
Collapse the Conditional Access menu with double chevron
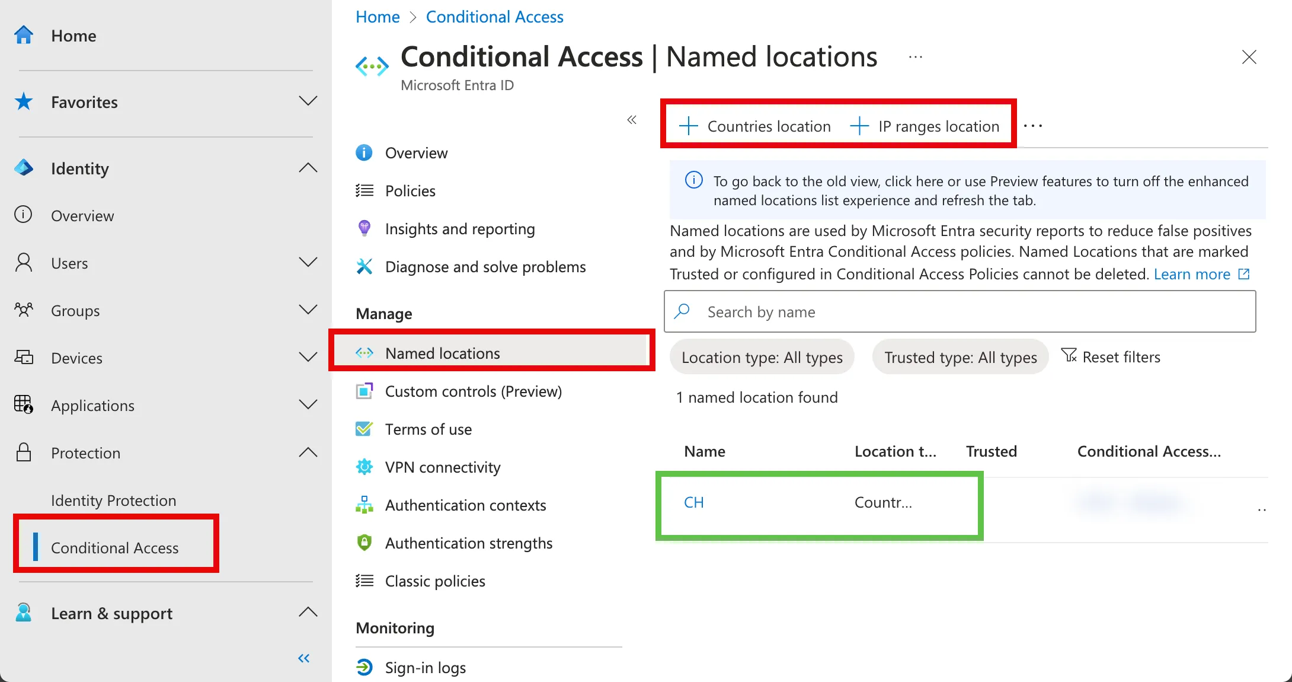click(x=632, y=120)
